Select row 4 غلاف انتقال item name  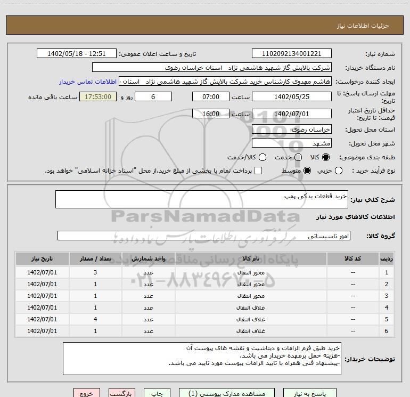tap(251, 308)
